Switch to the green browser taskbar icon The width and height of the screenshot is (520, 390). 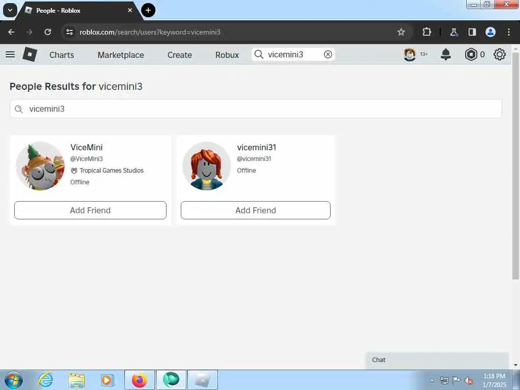click(171, 380)
